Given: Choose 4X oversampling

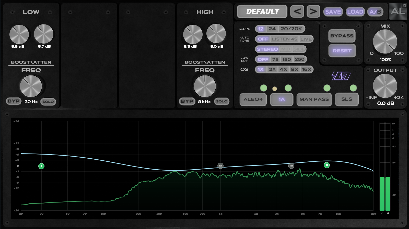Looking at the screenshot, I should coord(283,69).
